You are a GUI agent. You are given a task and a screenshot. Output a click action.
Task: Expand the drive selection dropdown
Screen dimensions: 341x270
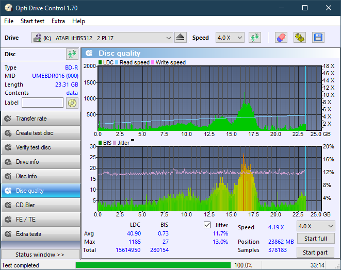(x=169, y=38)
